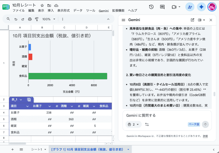Open the 項目 column header dropdown

(27, 106)
